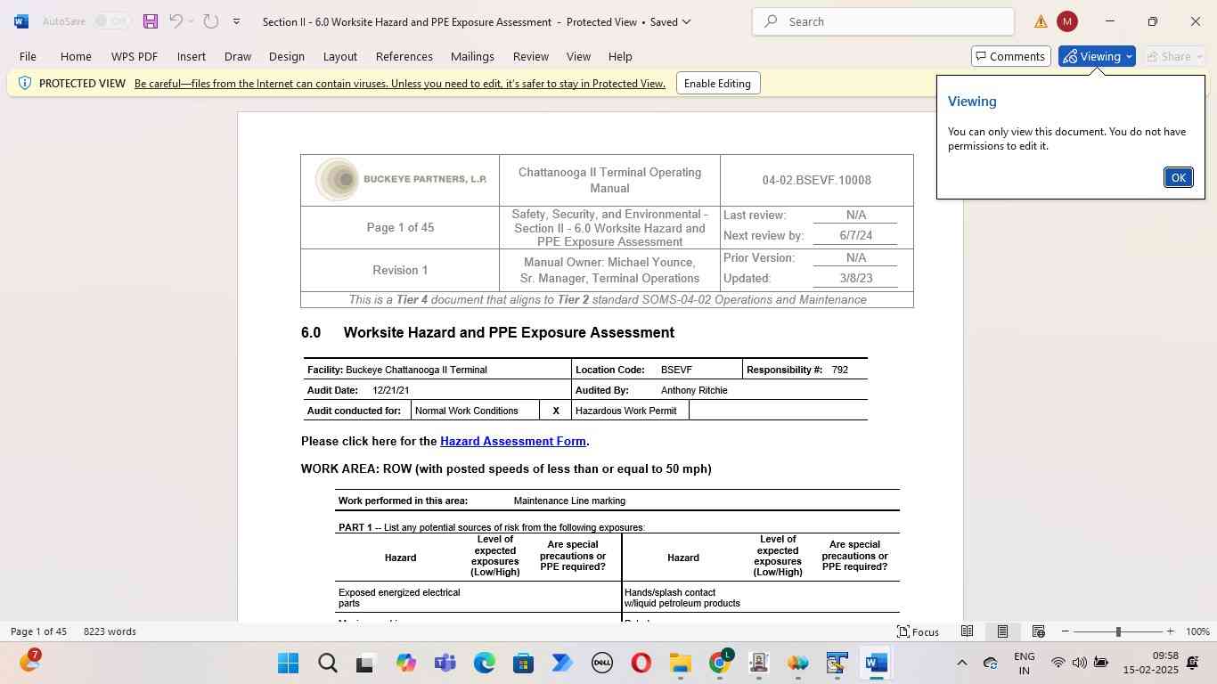Select Print Layout view icon
The width and height of the screenshot is (1217, 684).
coord(1002,631)
